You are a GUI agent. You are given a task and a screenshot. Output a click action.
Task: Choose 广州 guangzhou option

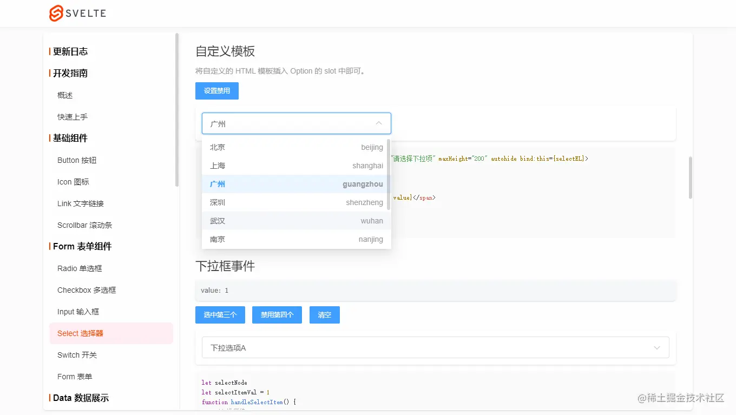coord(297,184)
